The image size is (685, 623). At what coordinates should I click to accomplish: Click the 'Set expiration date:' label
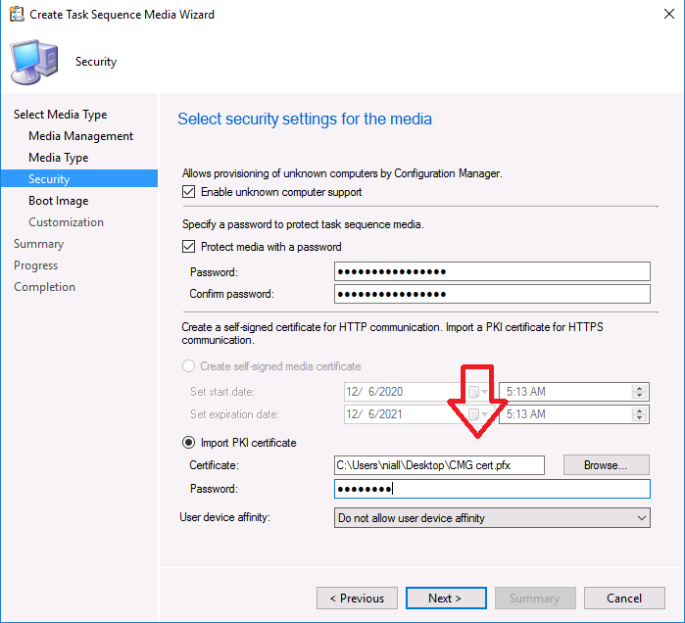[234, 414]
